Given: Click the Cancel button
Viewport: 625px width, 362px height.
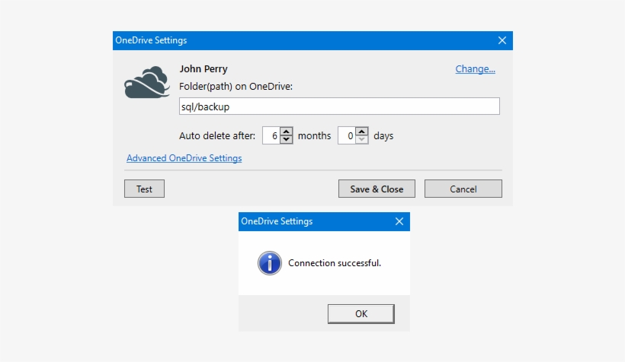Looking at the screenshot, I should 463,189.
